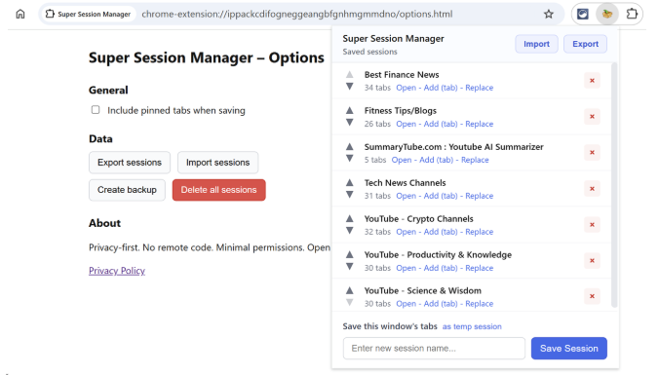Move SummaryTube.com session down

tap(350, 159)
